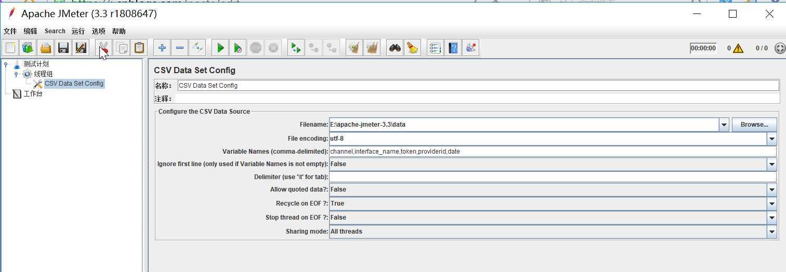The image size is (786, 272).
Task: Select the 线程组 tree item
Action: pyautogui.click(x=43, y=74)
